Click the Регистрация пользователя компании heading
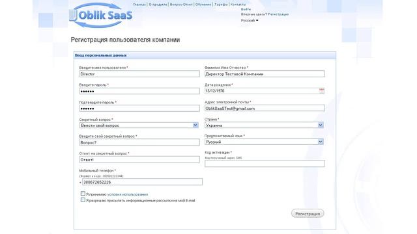417x234 pixels. point(125,40)
